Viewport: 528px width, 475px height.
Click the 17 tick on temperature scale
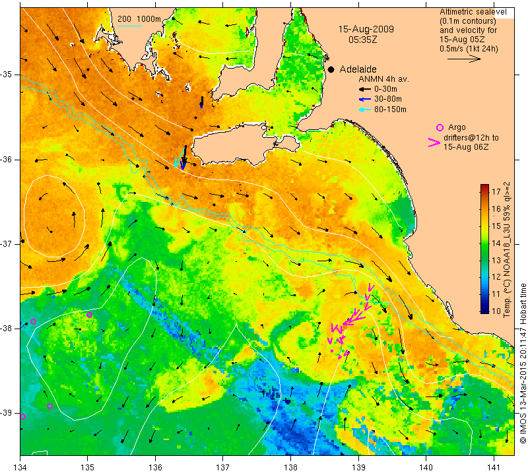coord(496,192)
